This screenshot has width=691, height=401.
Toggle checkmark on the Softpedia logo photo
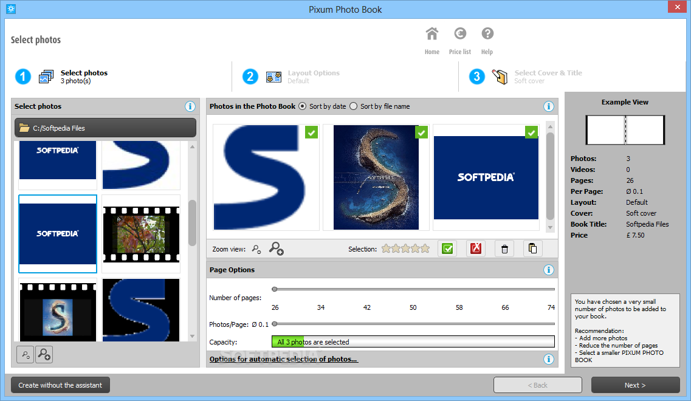pos(532,132)
